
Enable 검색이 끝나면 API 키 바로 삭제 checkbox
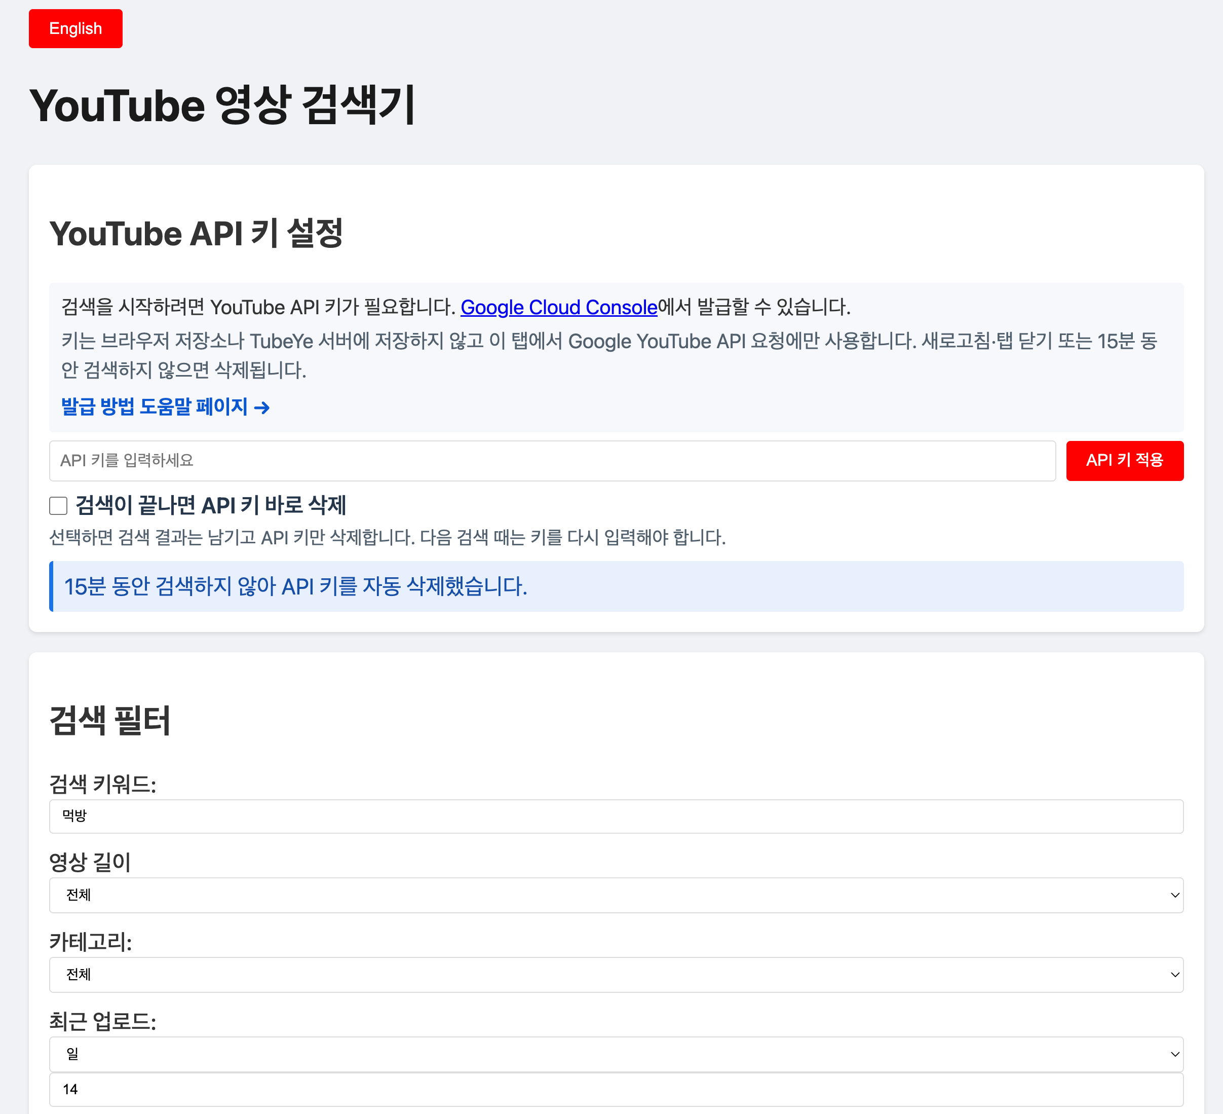point(58,505)
